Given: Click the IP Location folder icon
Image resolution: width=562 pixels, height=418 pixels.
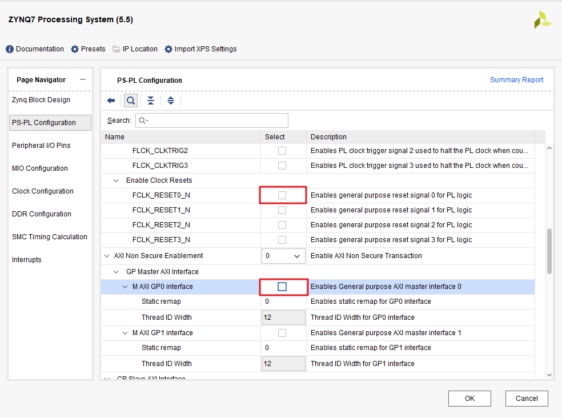Looking at the screenshot, I should pyautogui.click(x=117, y=49).
